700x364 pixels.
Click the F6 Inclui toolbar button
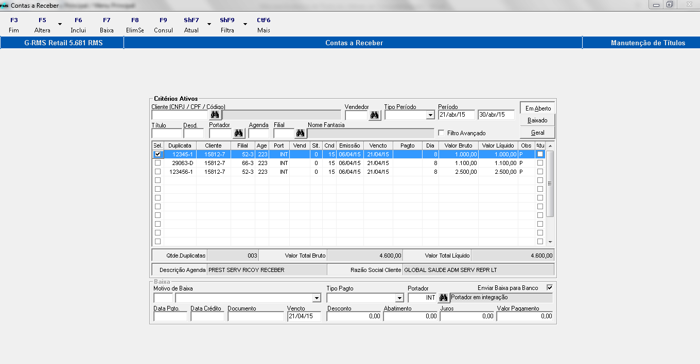coord(78,25)
